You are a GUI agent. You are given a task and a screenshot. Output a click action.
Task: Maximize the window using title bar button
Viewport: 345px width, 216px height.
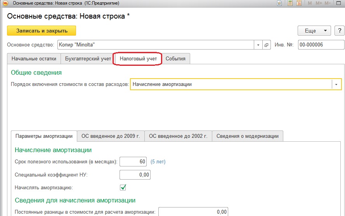(x=339, y=3)
